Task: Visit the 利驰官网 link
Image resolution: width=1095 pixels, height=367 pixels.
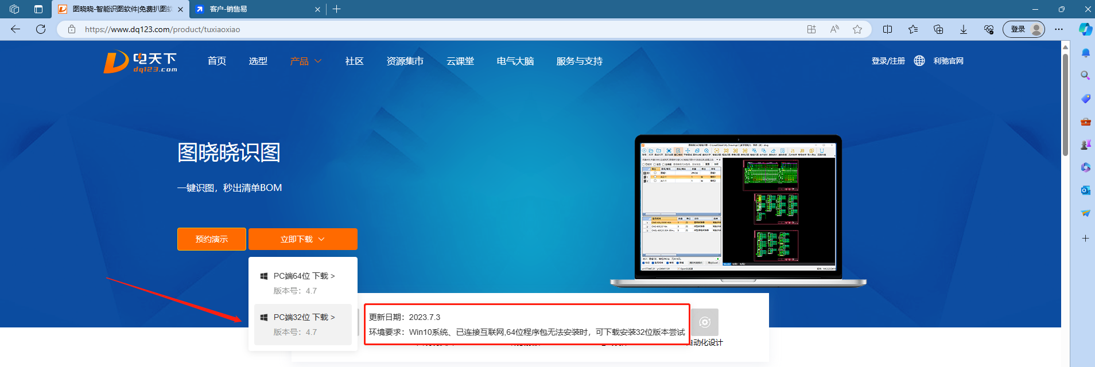Action: 949,61
